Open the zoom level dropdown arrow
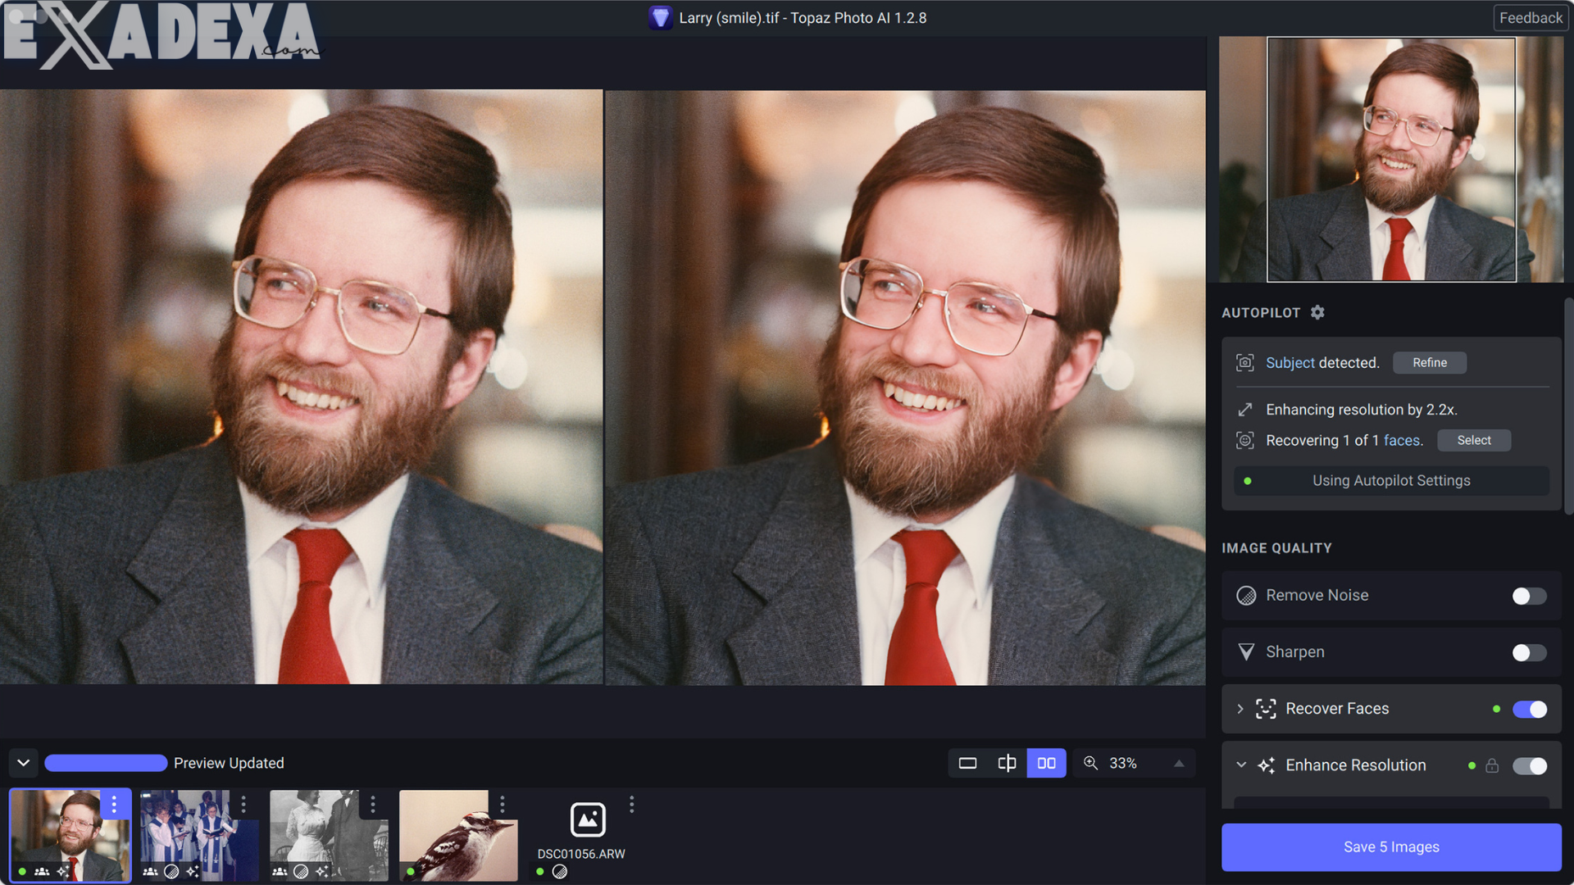1574x885 pixels. coord(1179,763)
